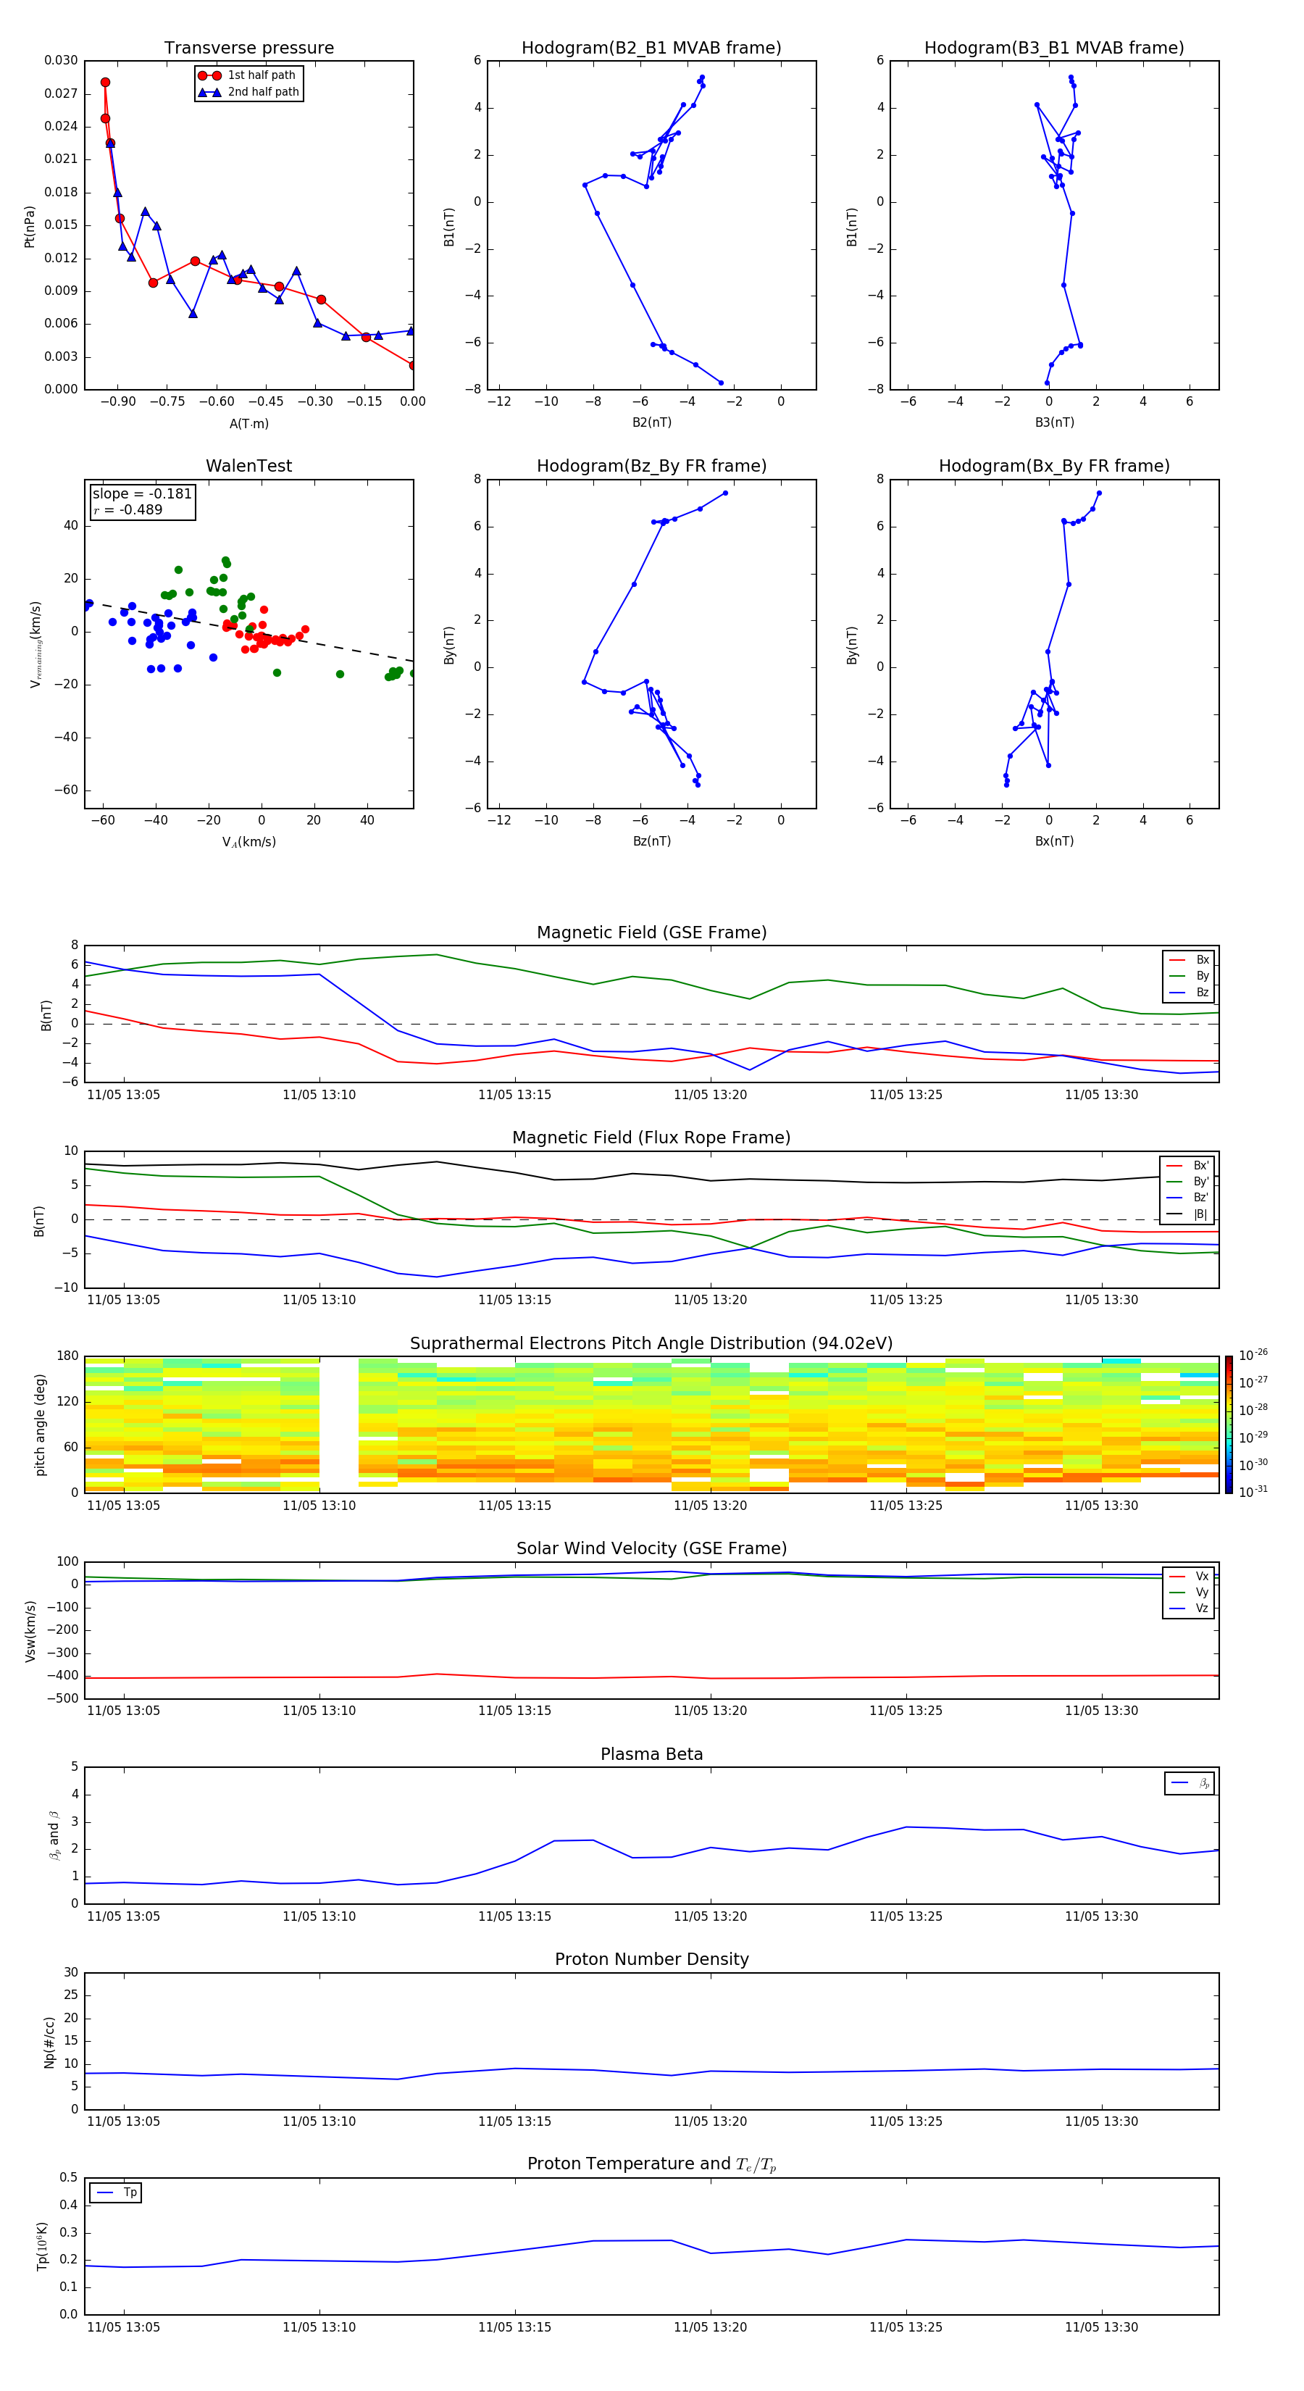
Task: Select the "A(T·m)" x-axis label
Action: coord(248,424)
